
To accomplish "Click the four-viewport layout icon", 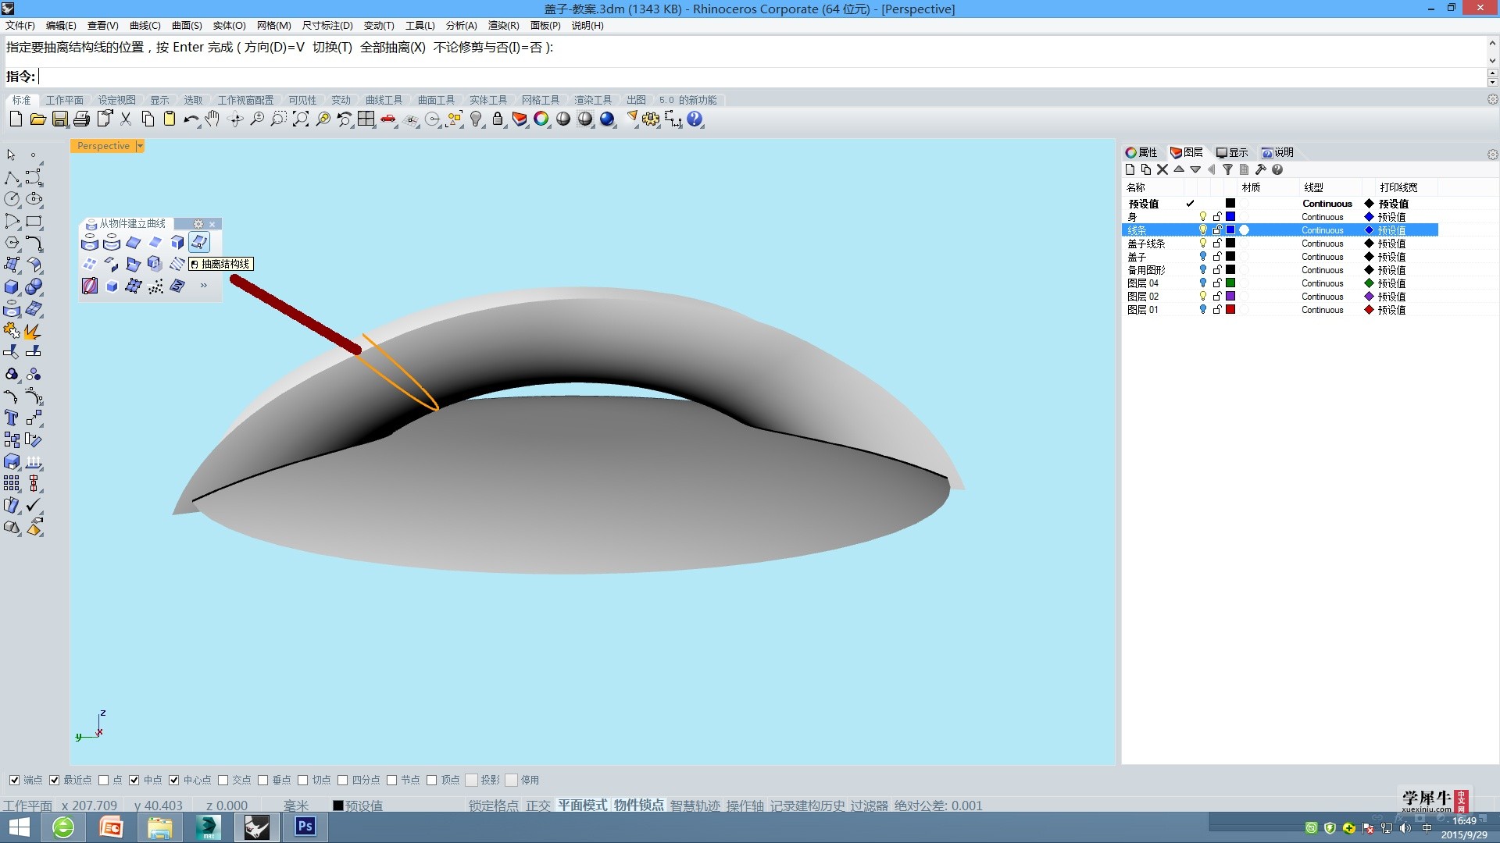I will [x=366, y=119].
